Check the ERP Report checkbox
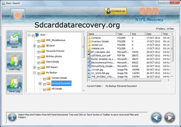This screenshot has height=127, width=181. click(39, 68)
